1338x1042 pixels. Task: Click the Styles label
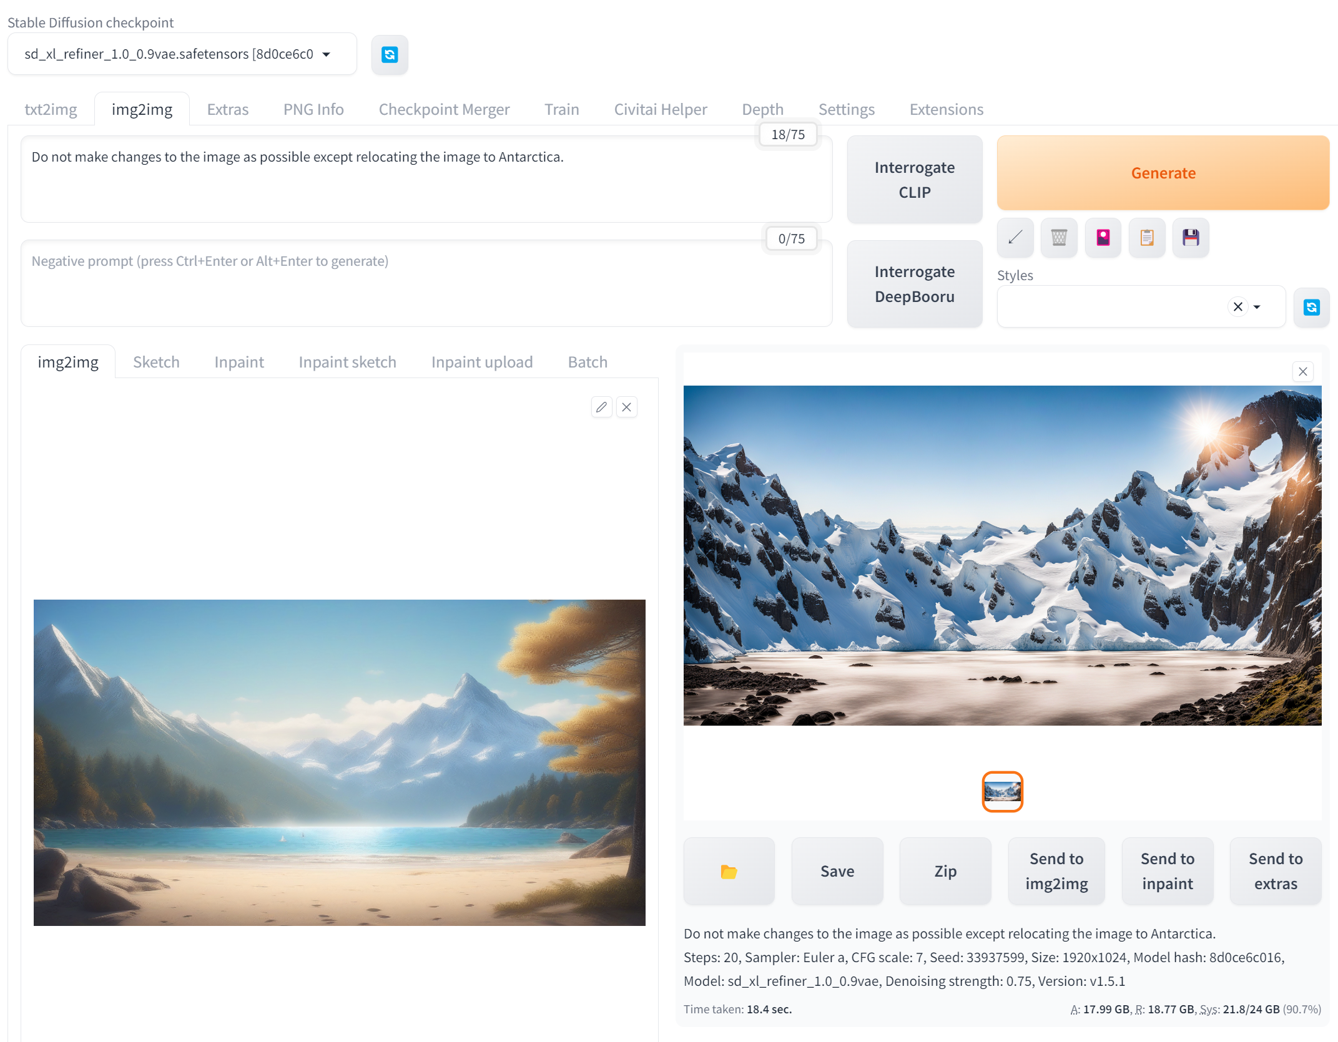click(x=1015, y=275)
